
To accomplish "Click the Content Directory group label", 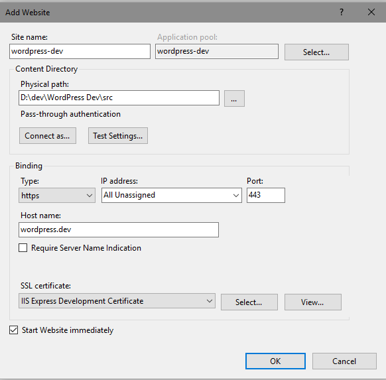I will (46, 69).
